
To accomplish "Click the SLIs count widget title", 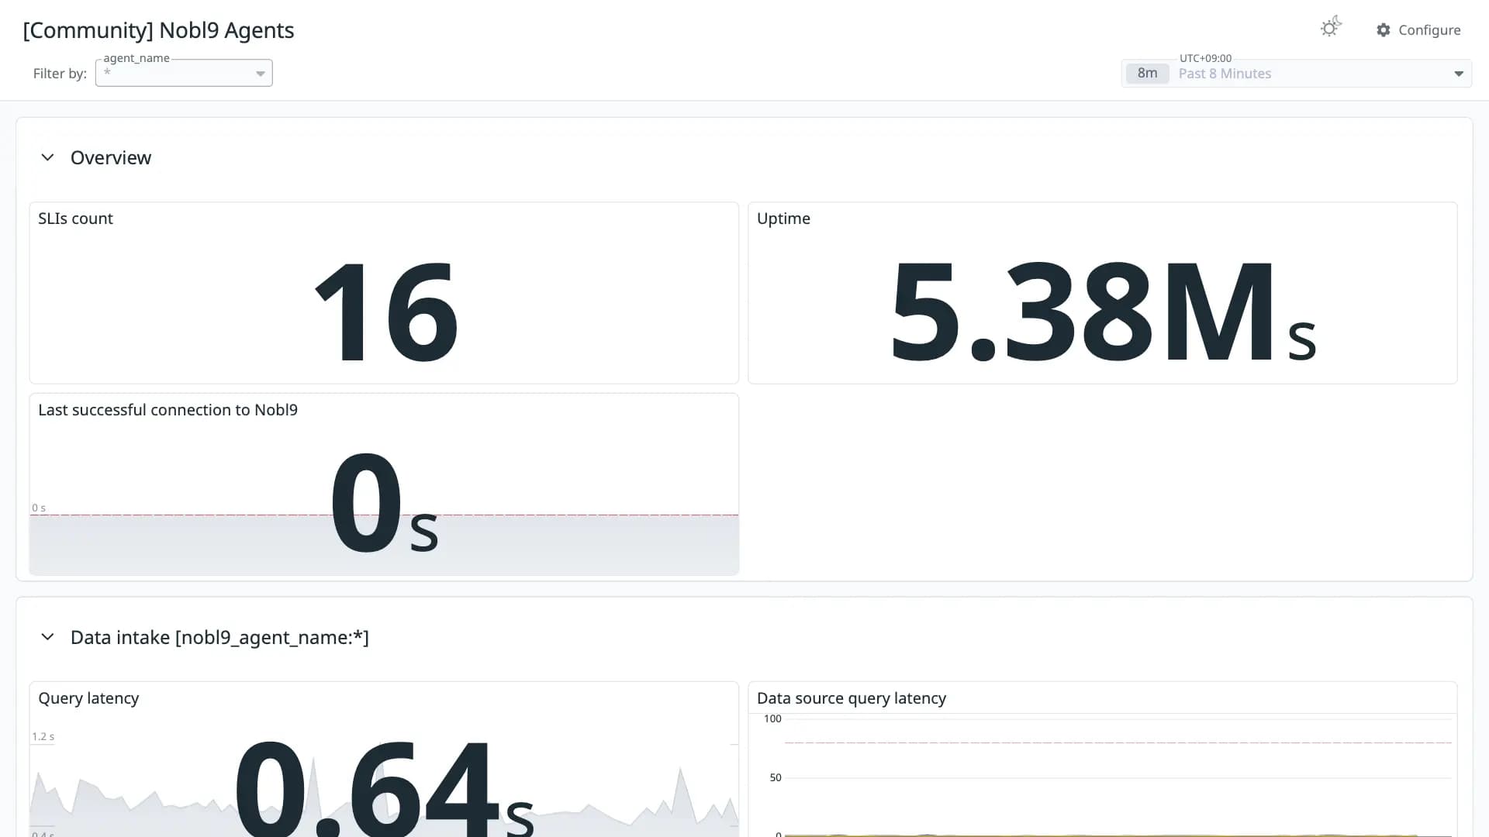I will (75, 219).
